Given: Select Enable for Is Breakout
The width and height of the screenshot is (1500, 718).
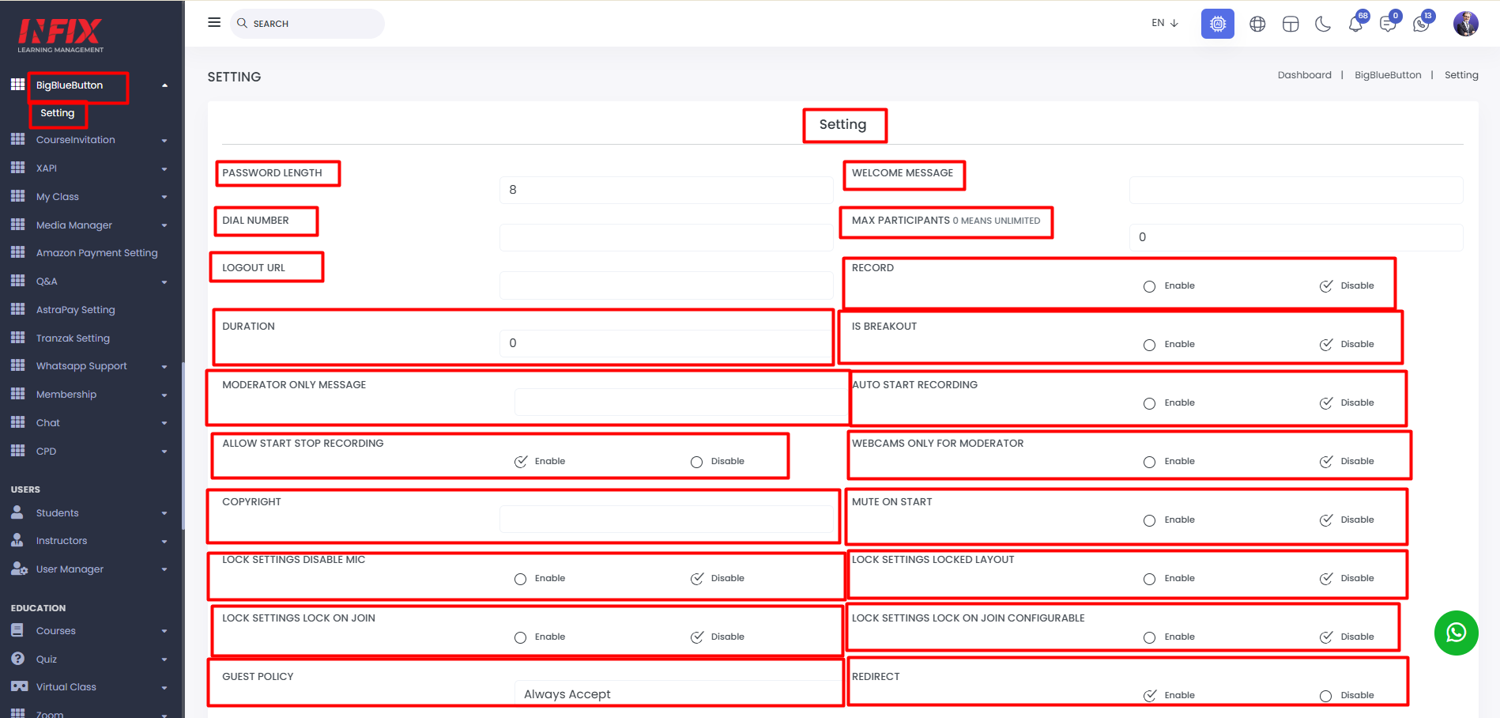Looking at the screenshot, I should click(x=1149, y=345).
